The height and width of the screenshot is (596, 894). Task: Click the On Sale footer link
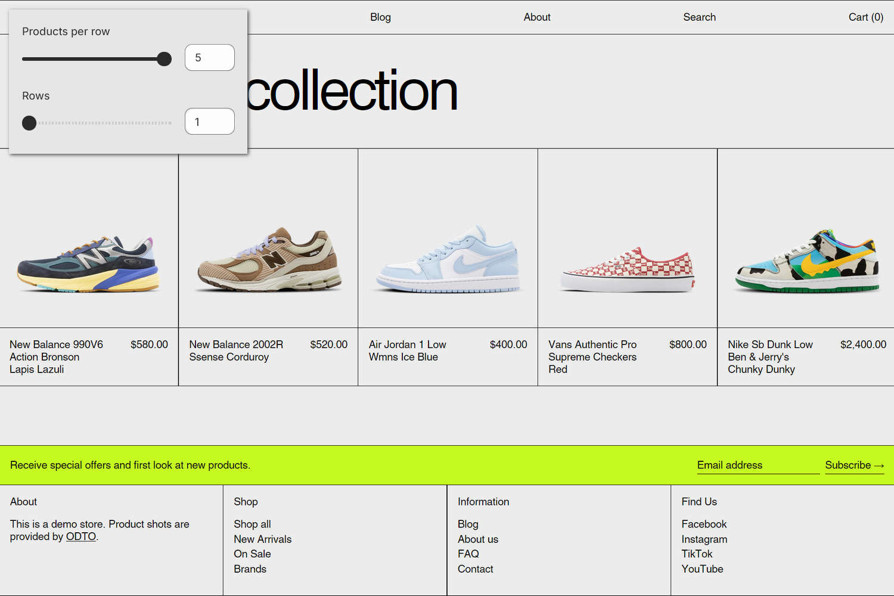(252, 554)
